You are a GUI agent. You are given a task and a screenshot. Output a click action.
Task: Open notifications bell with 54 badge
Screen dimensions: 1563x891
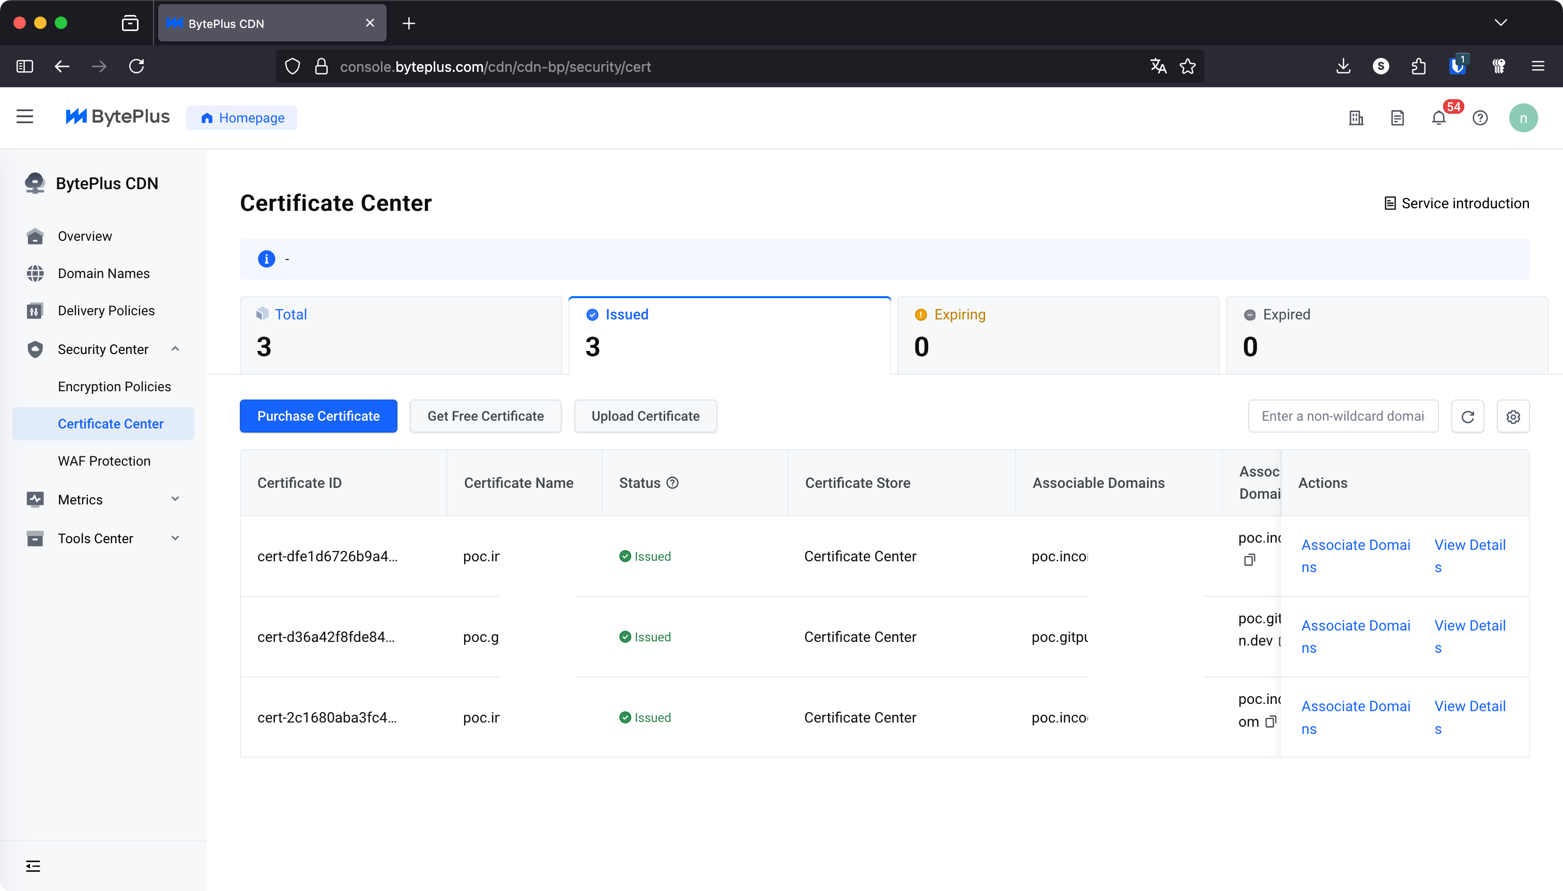pyautogui.click(x=1439, y=117)
